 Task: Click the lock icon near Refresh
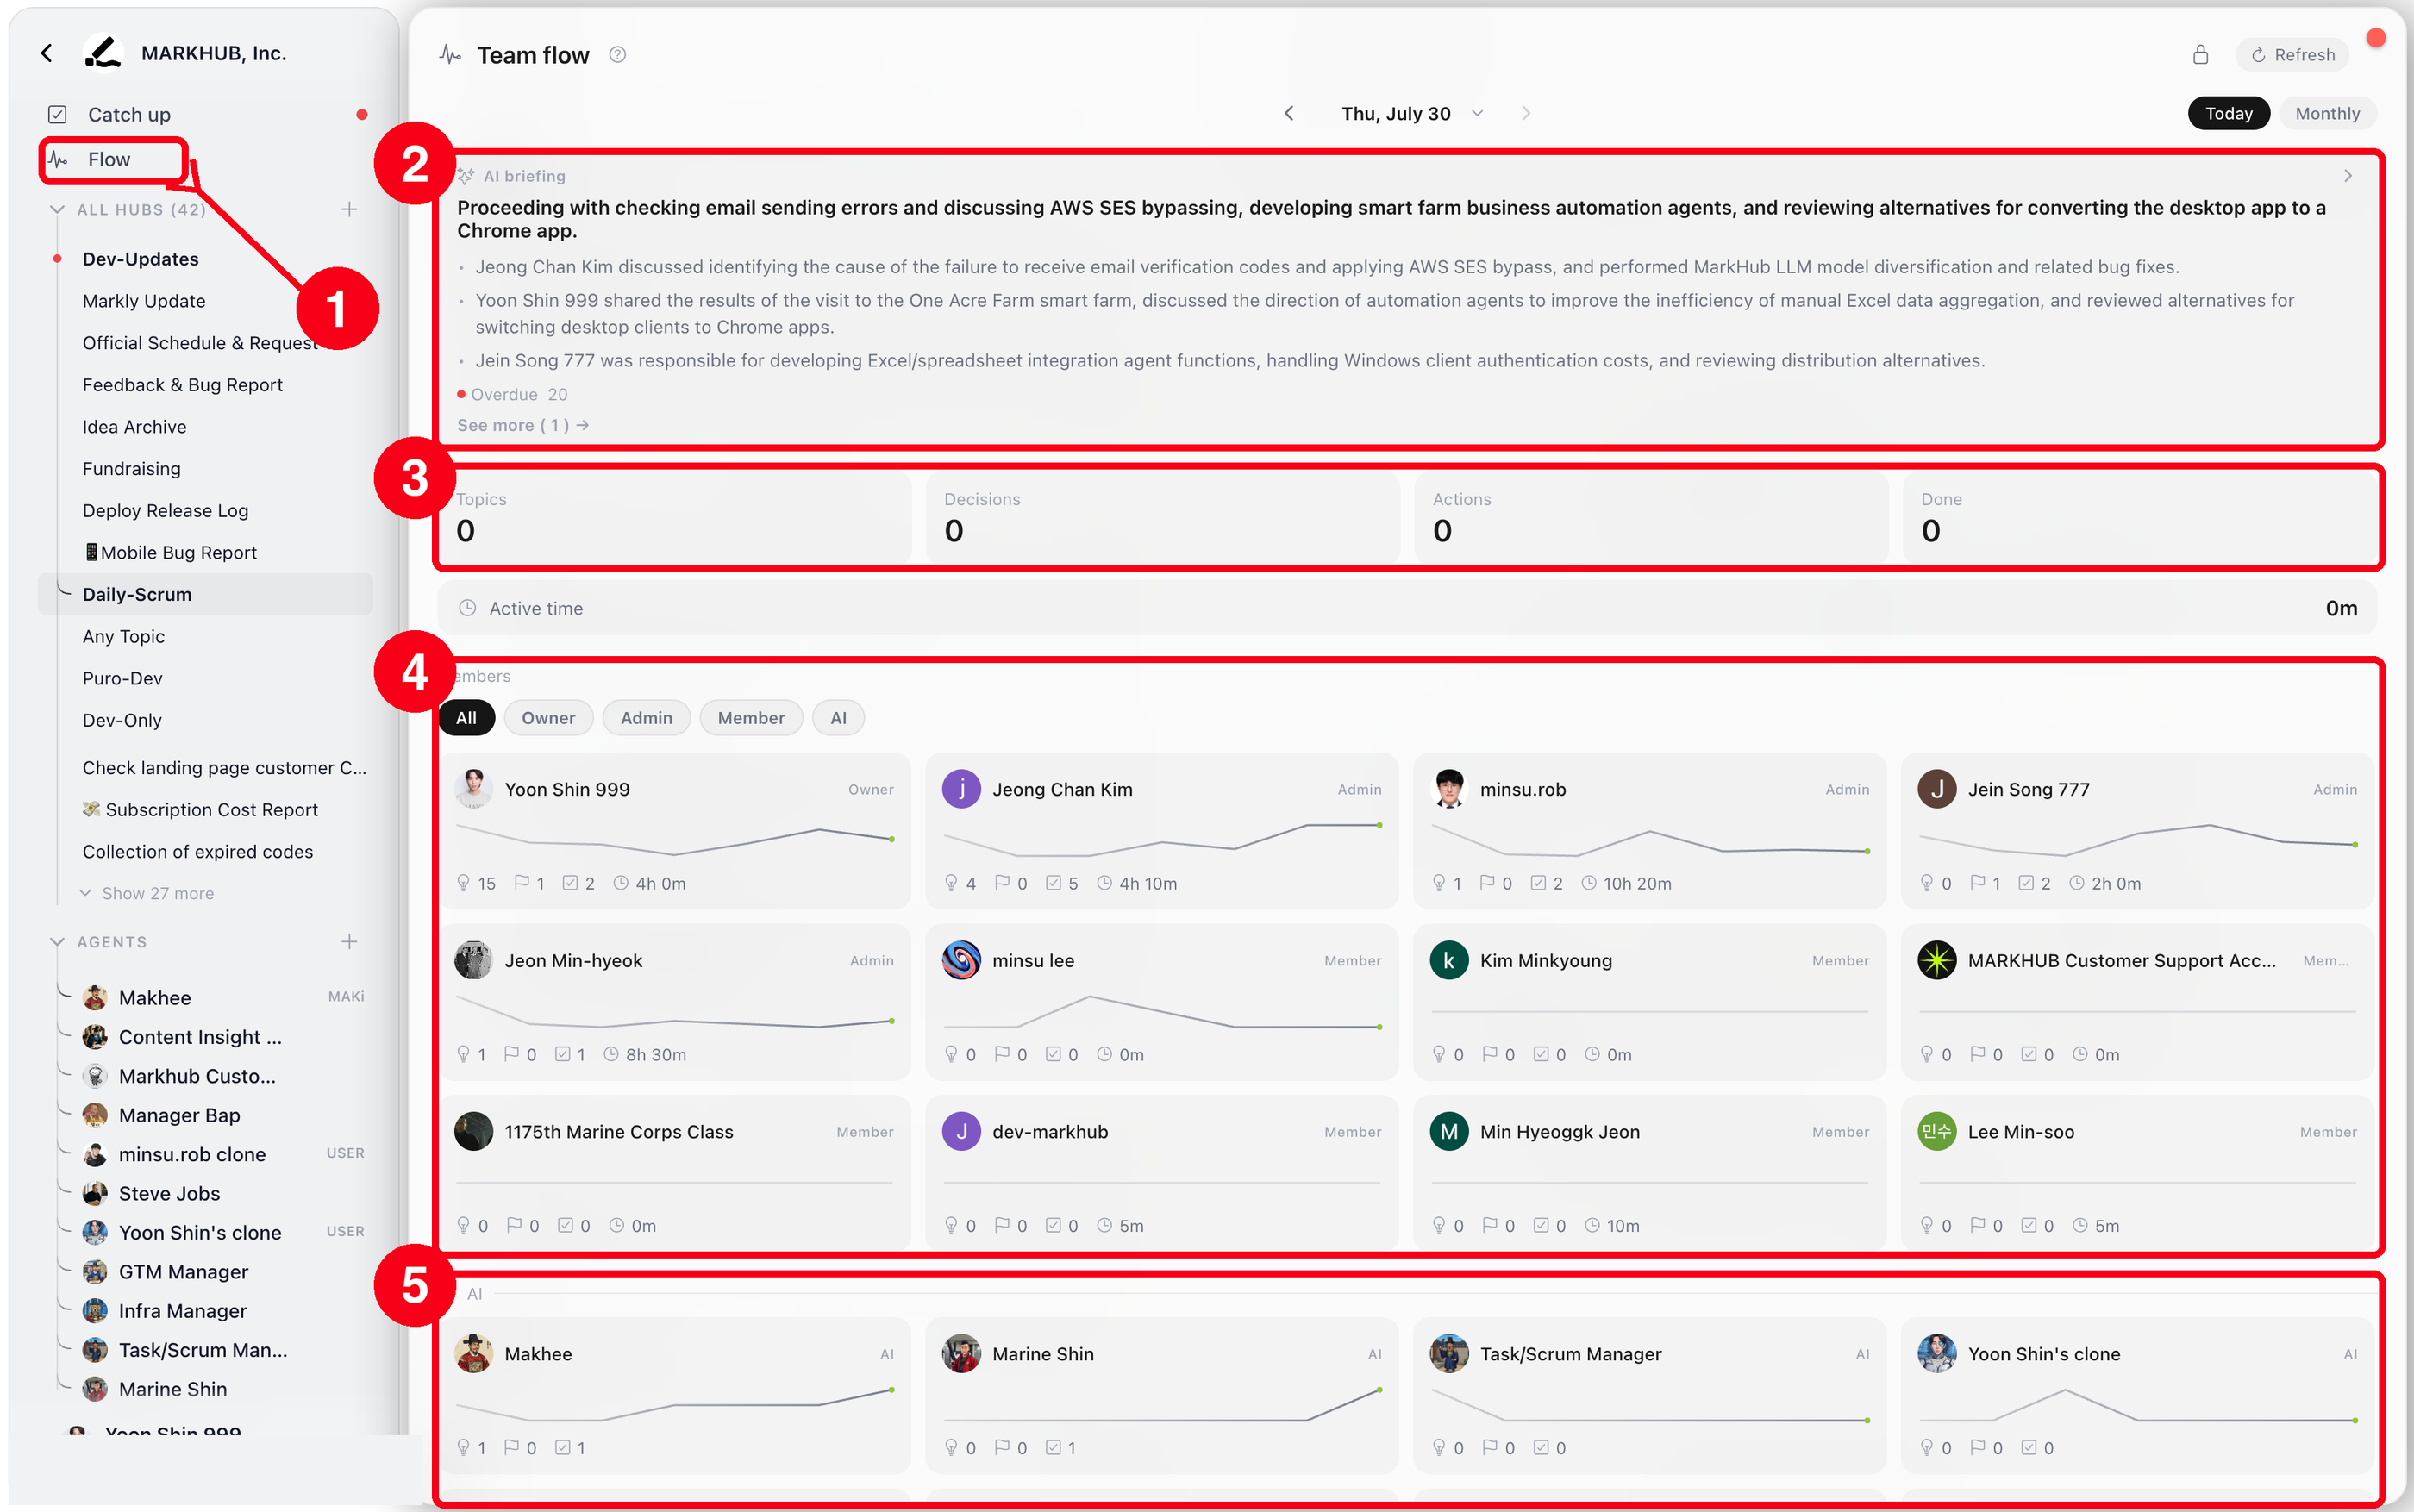pos(2200,55)
